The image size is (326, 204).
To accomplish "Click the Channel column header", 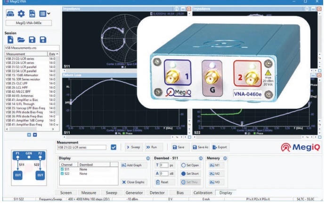I will pos(69,165).
